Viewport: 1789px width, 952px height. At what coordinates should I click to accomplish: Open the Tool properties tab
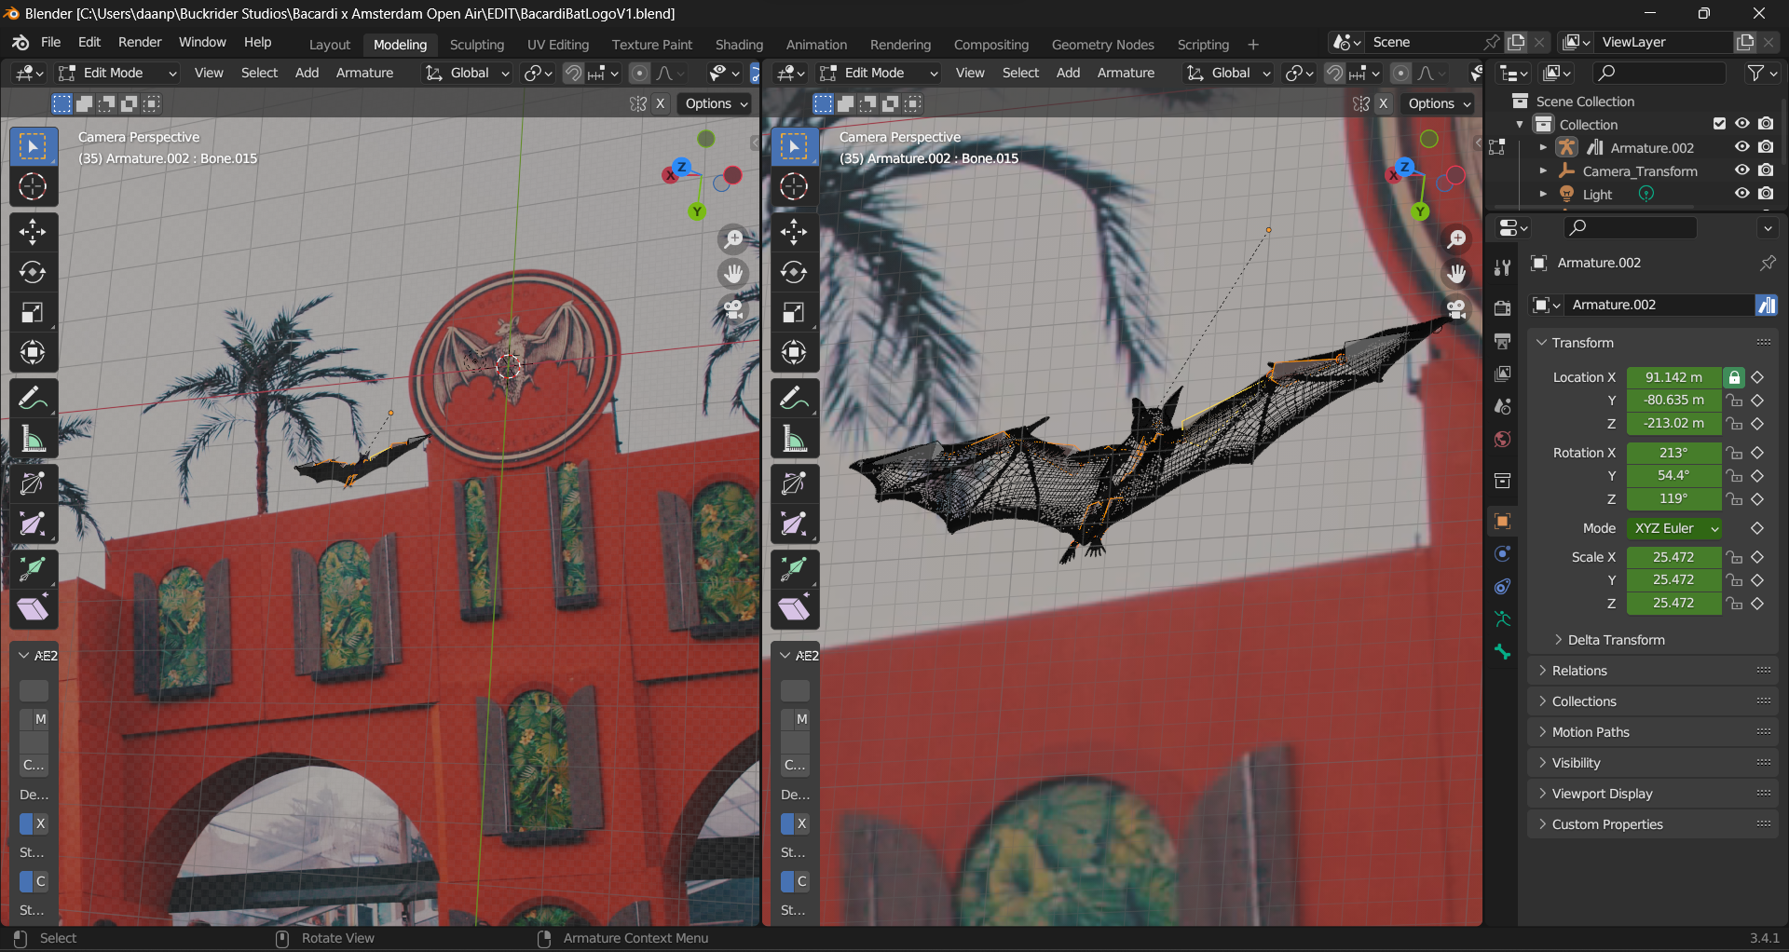click(x=1502, y=268)
